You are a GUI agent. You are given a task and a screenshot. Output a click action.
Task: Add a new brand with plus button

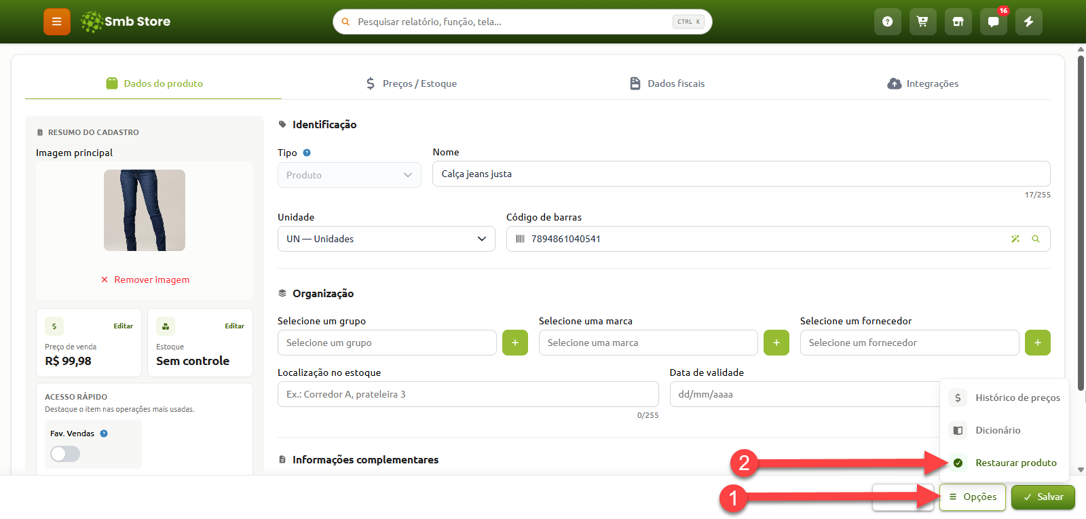(776, 343)
